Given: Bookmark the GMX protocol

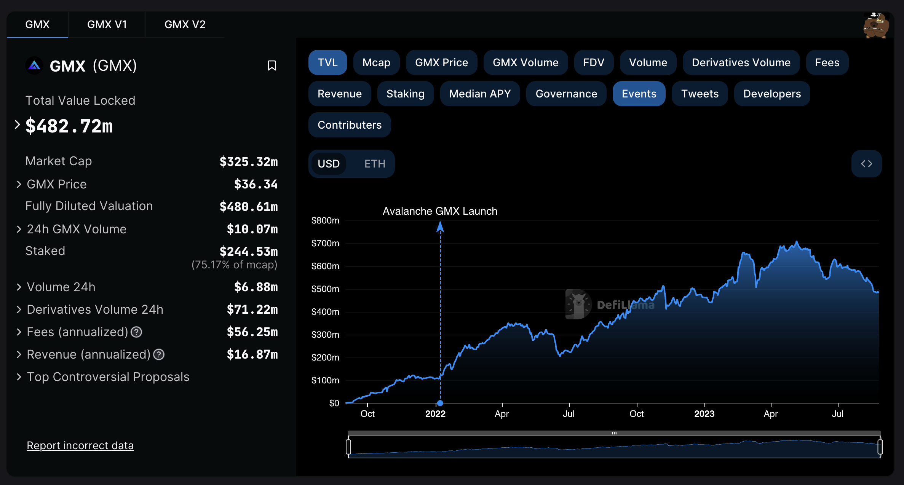Looking at the screenshot, I should pos(272,65).
